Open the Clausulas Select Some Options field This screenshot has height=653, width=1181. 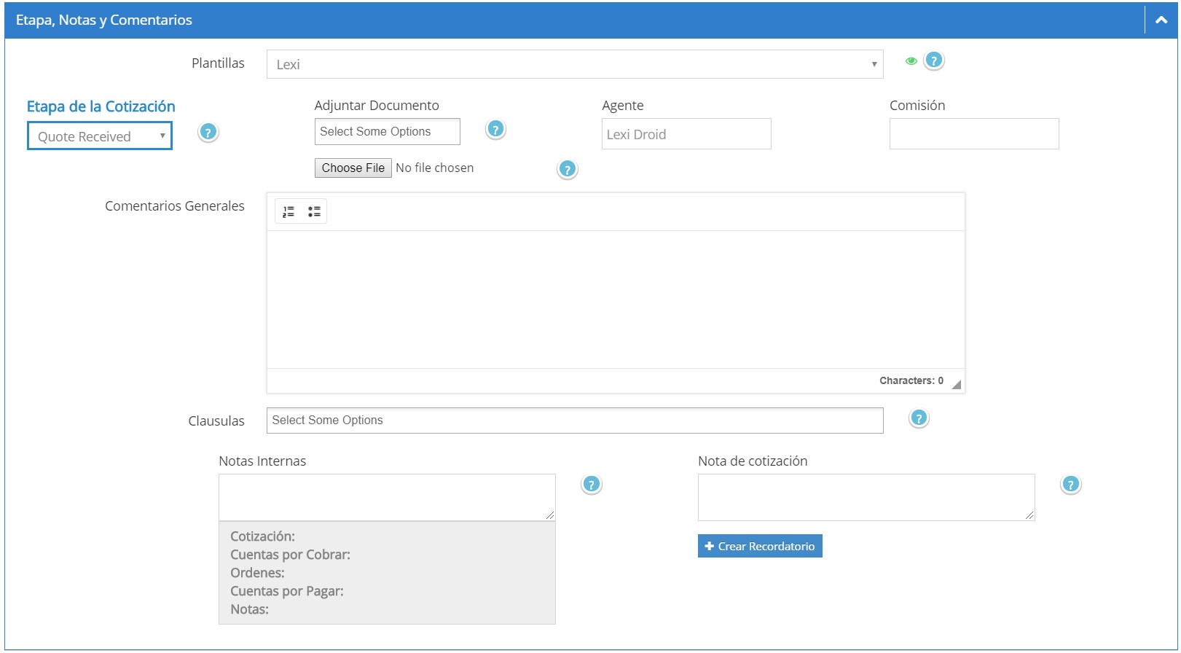pos(575,421)
